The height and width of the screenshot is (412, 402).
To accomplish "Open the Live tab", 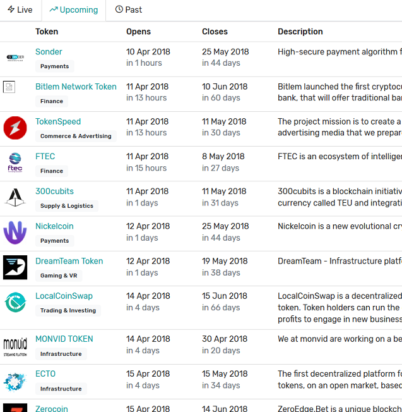I will coord(20,9).
